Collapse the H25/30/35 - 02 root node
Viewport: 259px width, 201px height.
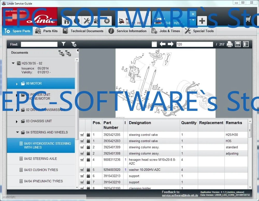[x=13, y=63]
